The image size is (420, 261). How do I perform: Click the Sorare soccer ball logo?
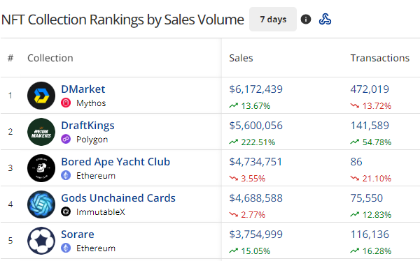pyautogui.click(x=41, y=241)
